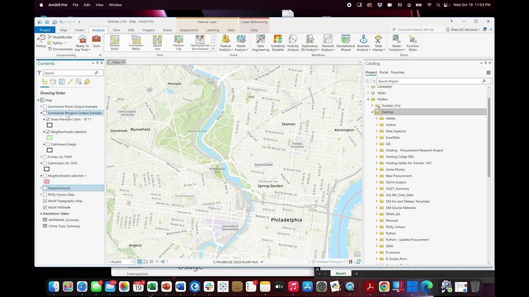Open the map scale dropdown
This screenshot has height=297, width=529.
[132, 262]
